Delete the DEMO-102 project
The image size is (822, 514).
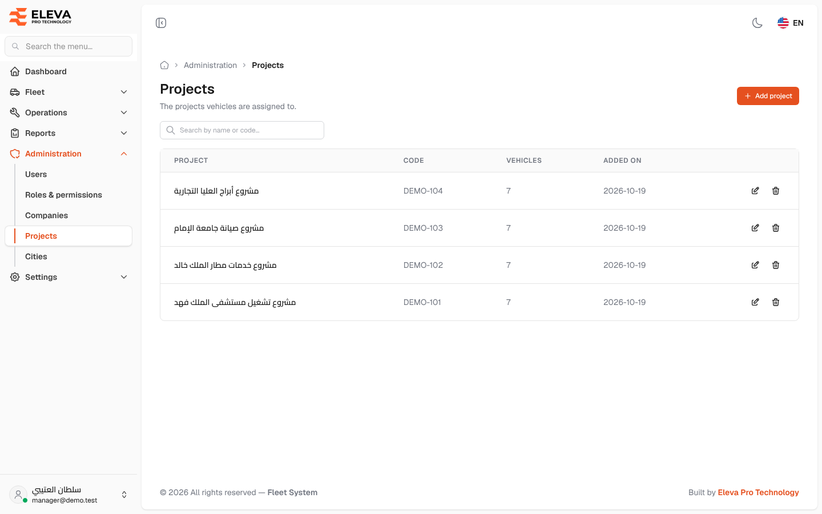click(776, 265)
